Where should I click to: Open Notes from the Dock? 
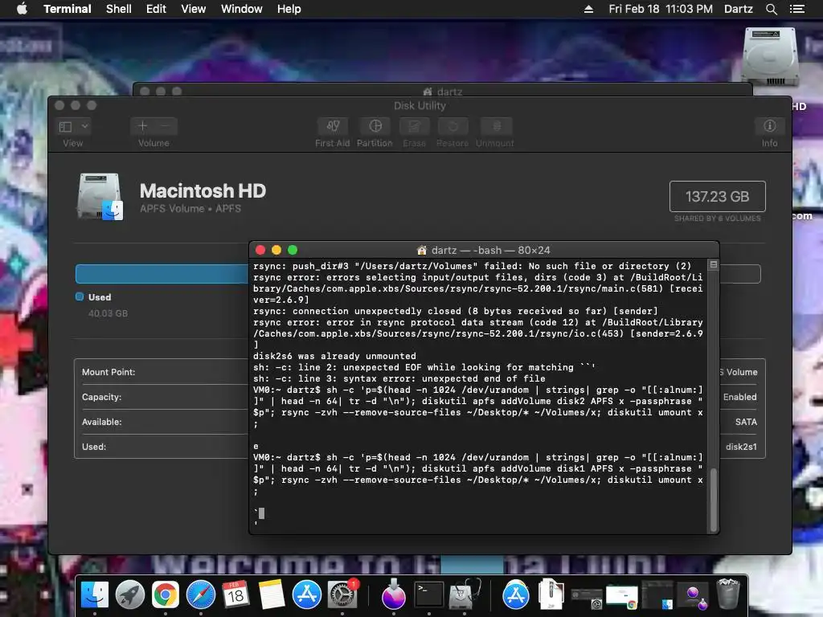(271, 595)
